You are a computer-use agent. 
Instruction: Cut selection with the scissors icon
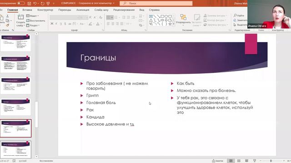[x=7, y=16]
